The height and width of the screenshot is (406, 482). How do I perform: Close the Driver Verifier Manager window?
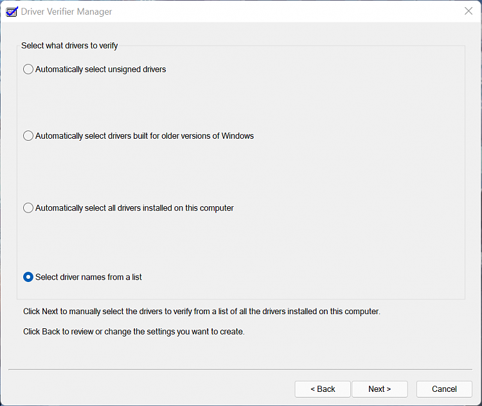469,11
